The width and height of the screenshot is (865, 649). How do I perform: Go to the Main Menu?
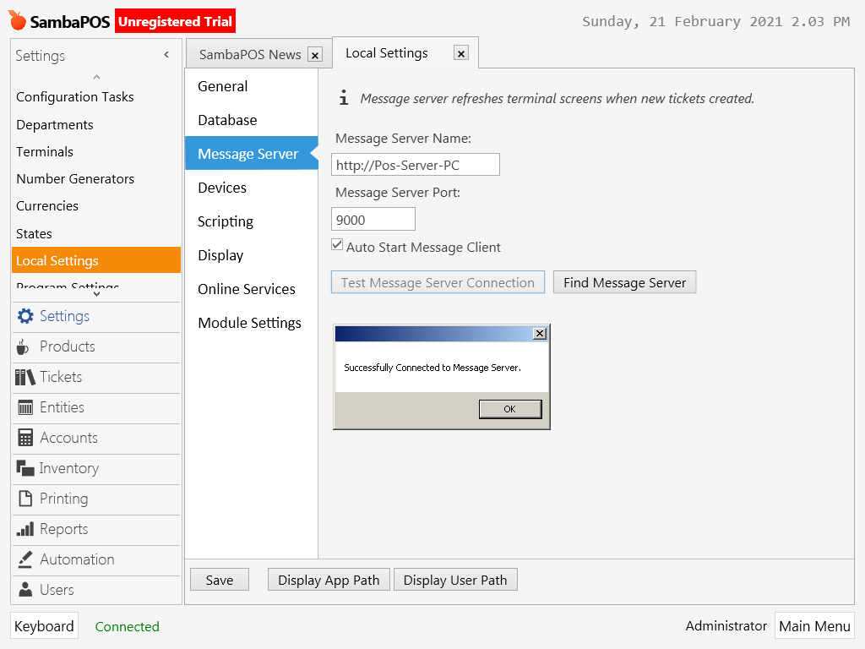pyautogui.click(x=814, y=626)
